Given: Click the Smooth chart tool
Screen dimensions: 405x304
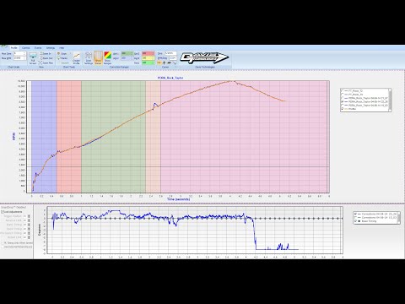Looking at the screenshot, I should (x=65, y=62).
